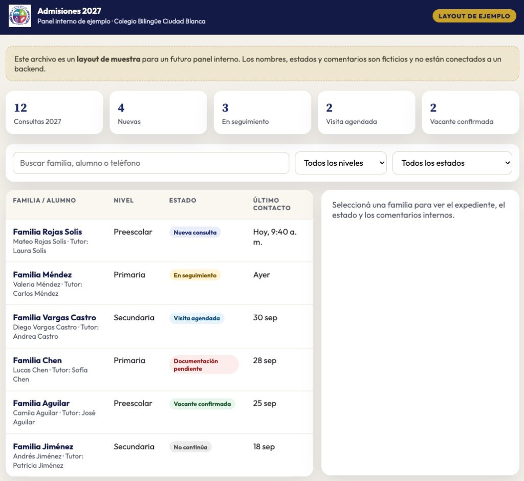Click Secundaria level in Jiménez row

134,446
